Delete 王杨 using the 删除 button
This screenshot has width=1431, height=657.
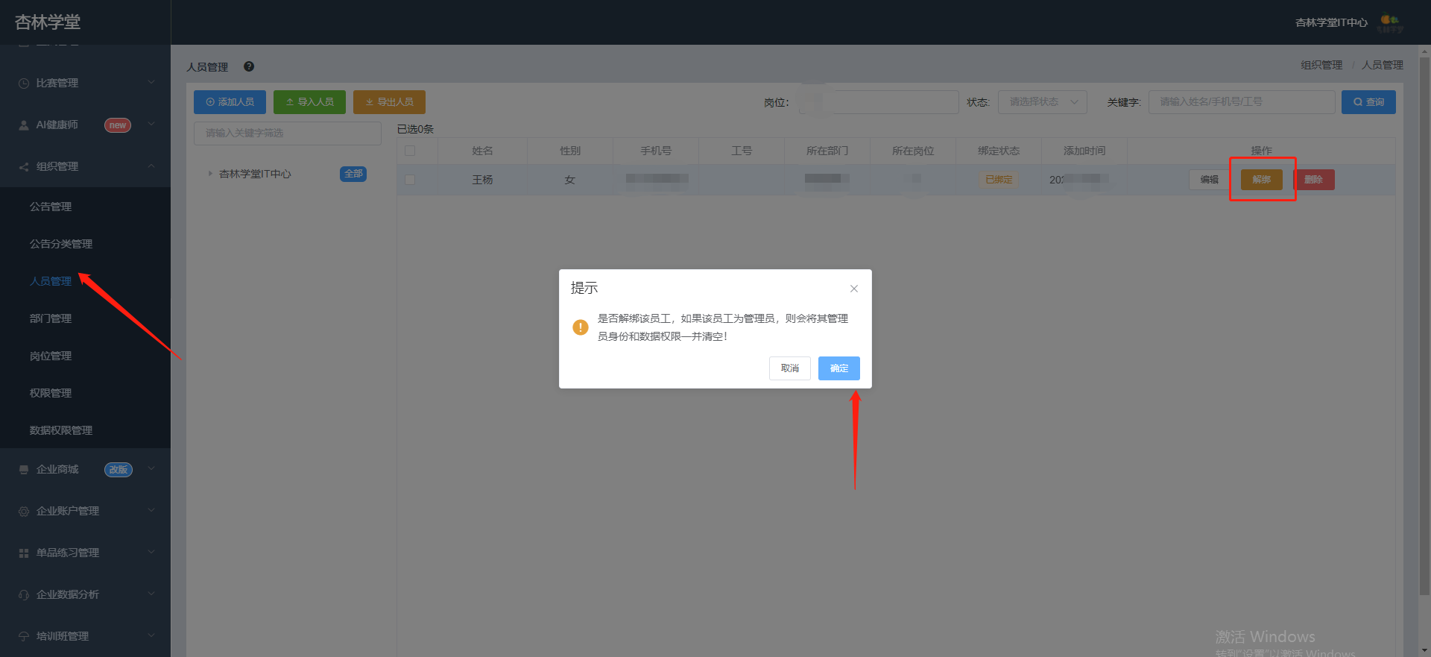pyautogui.click(x=1313, y=180)
